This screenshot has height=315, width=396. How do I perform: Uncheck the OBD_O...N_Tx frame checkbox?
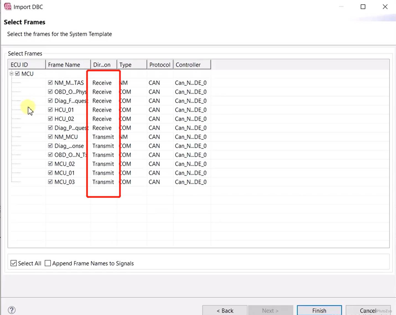pyautogui.click(x=50, y=155)
